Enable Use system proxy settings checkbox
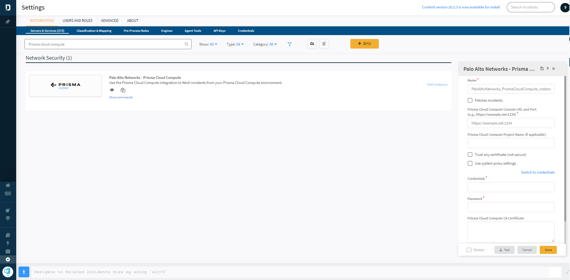570x280 pixels. pyautogui.click(x=470, y=163)
